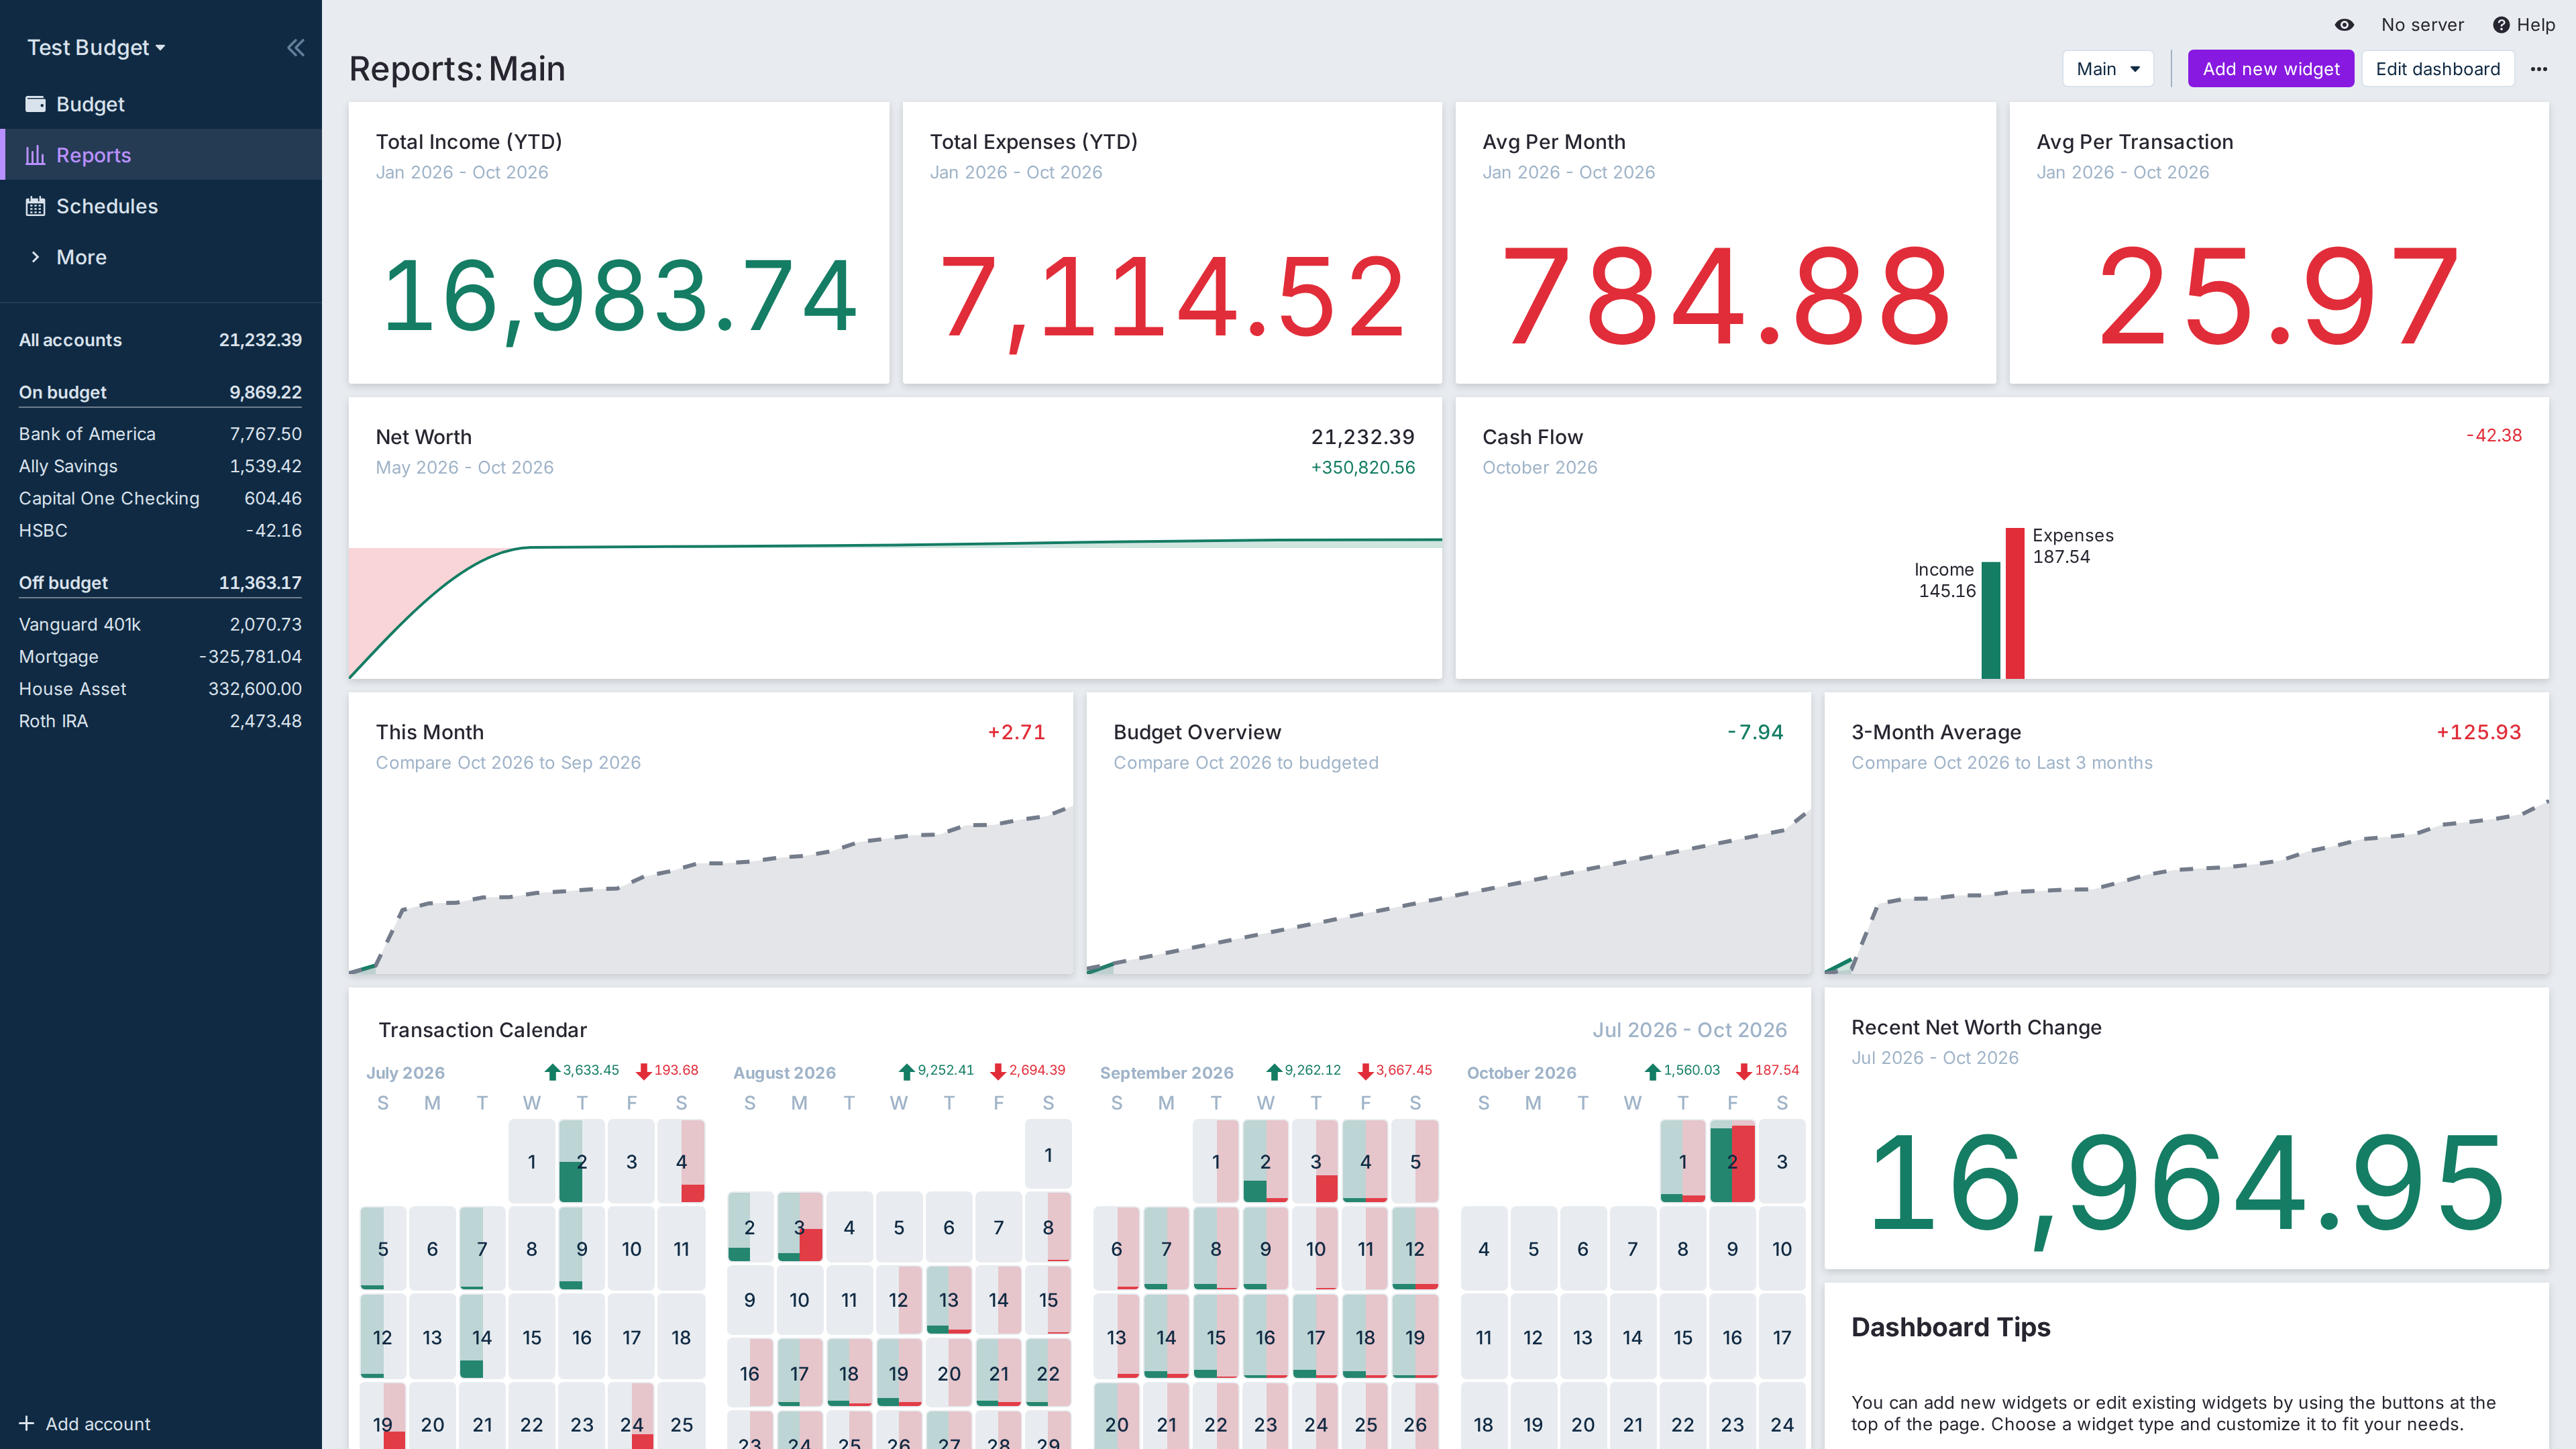Click the Add new widget button

click(x=2270, y=69)
